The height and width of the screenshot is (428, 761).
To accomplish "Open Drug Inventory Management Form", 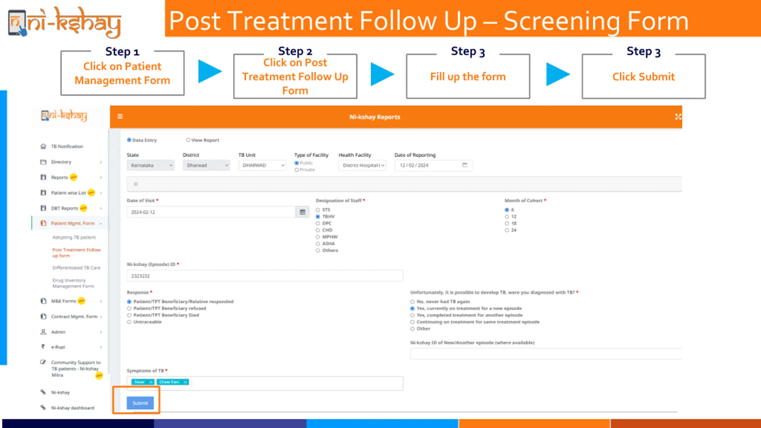I will click(x=73, y=283).
